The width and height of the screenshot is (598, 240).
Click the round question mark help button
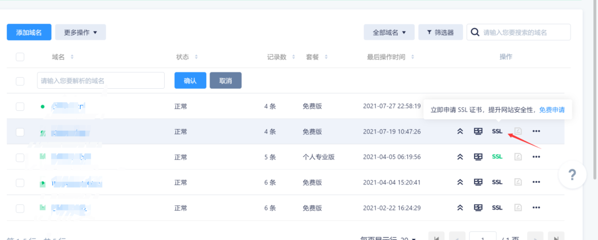[572, 174]
